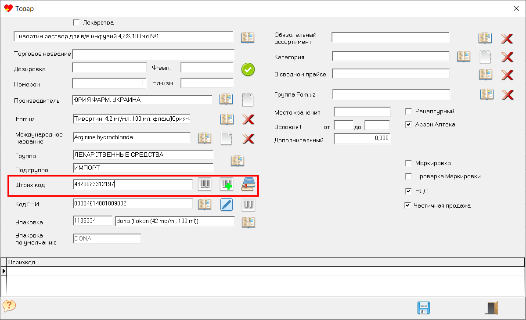Screen dimensions: 526x320
Task: Open Группа Fom.uz reference book icon
Action: [x=487, y=94]
